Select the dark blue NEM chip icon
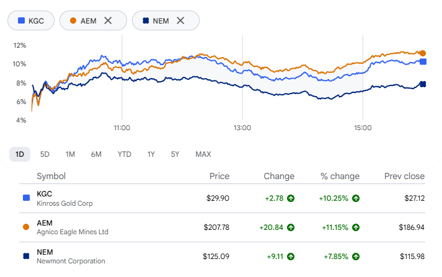The image size is (442, 277). (x=146, y=20)
